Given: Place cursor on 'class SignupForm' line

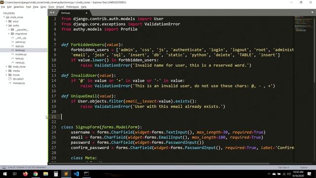Looking at the screenshot, I should tap(102, 127).
